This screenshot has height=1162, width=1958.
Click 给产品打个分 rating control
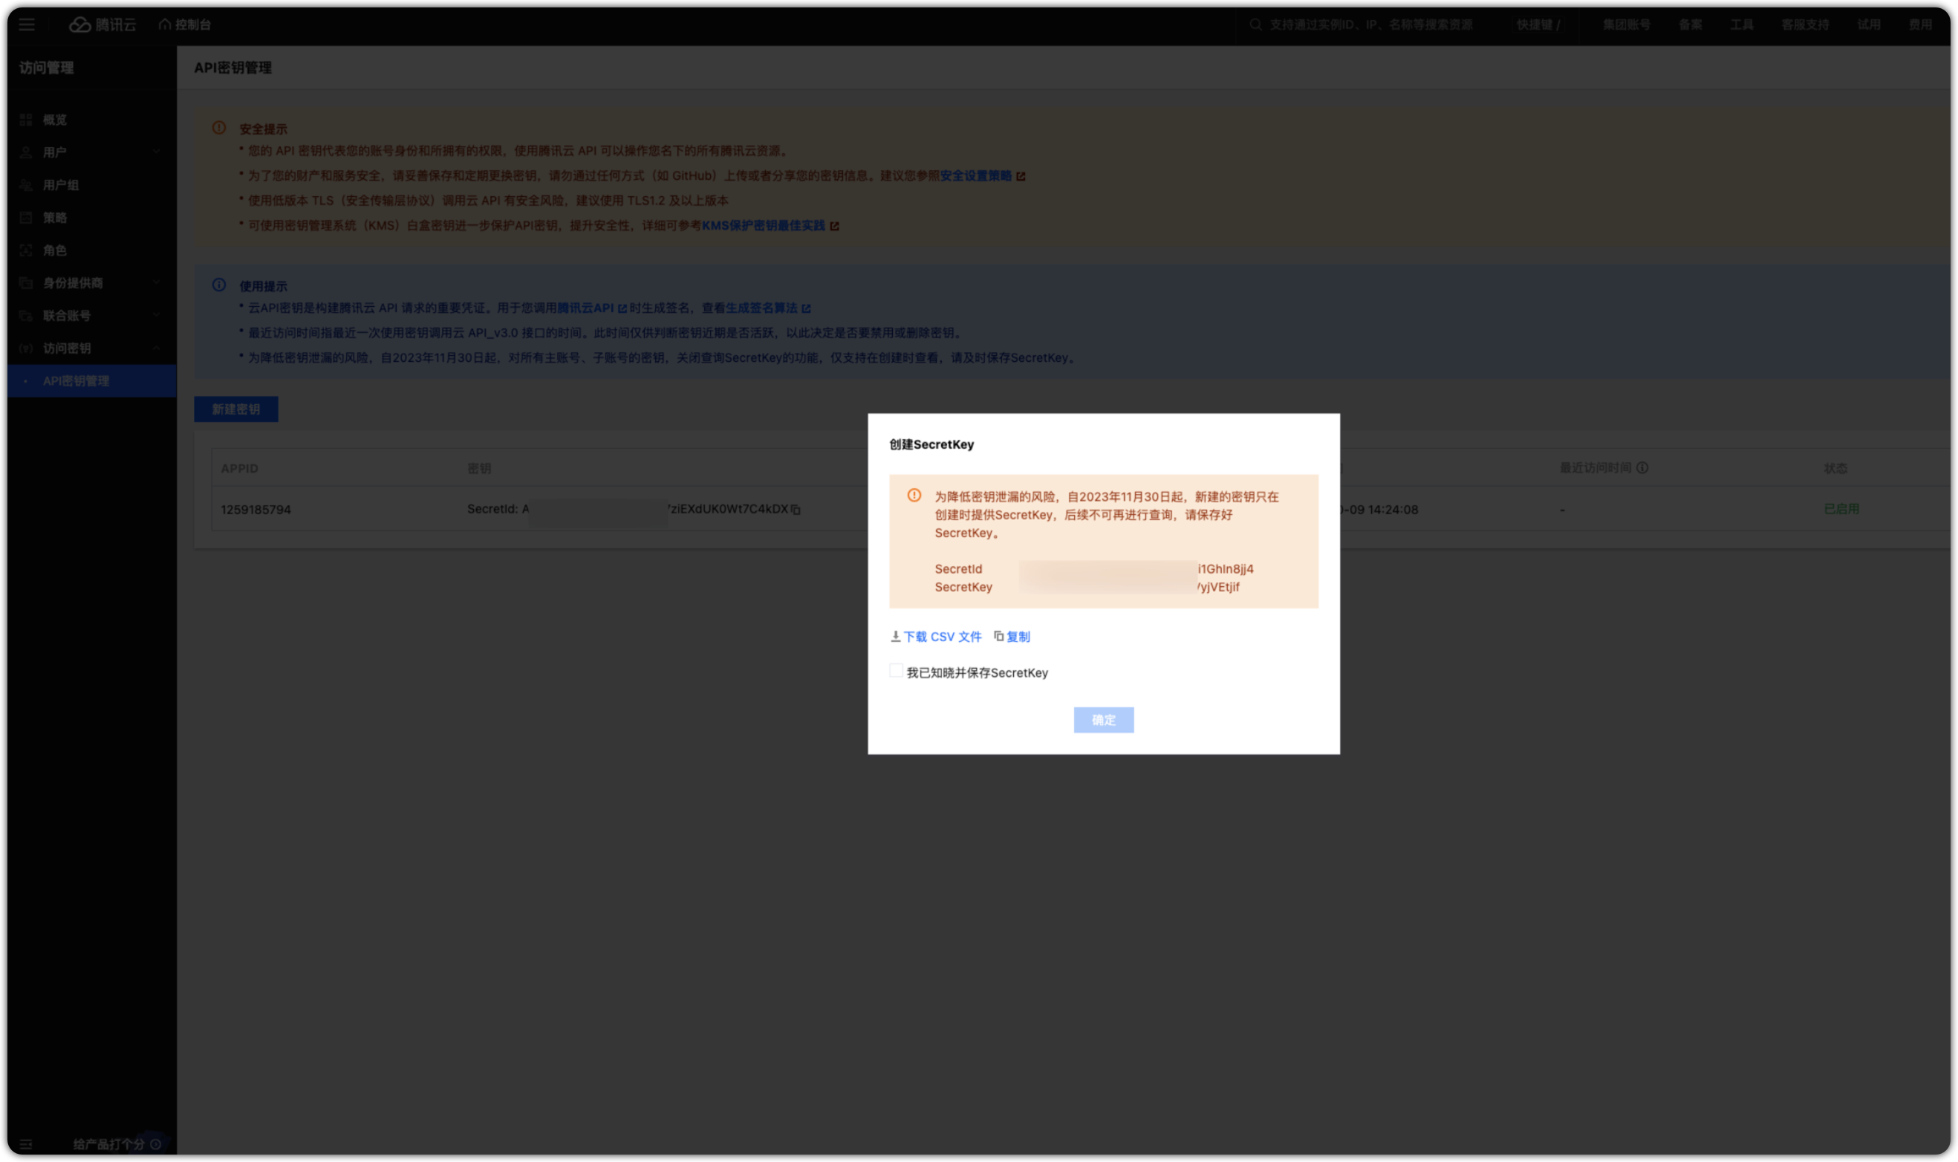coord(107,1143)
